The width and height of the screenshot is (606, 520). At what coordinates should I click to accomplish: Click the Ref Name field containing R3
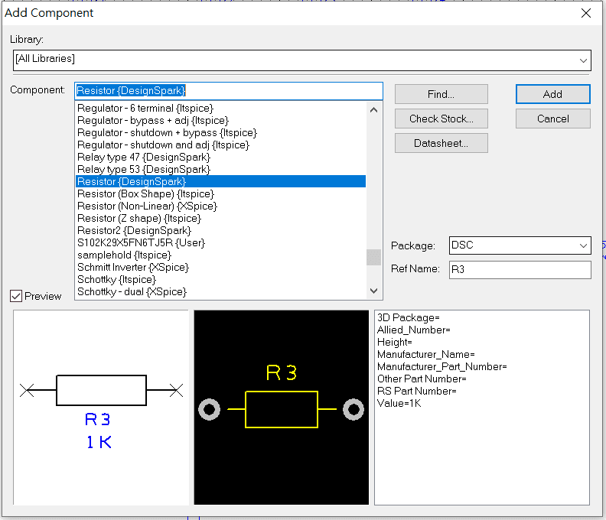pyautogui.click(x=520, y=269)
